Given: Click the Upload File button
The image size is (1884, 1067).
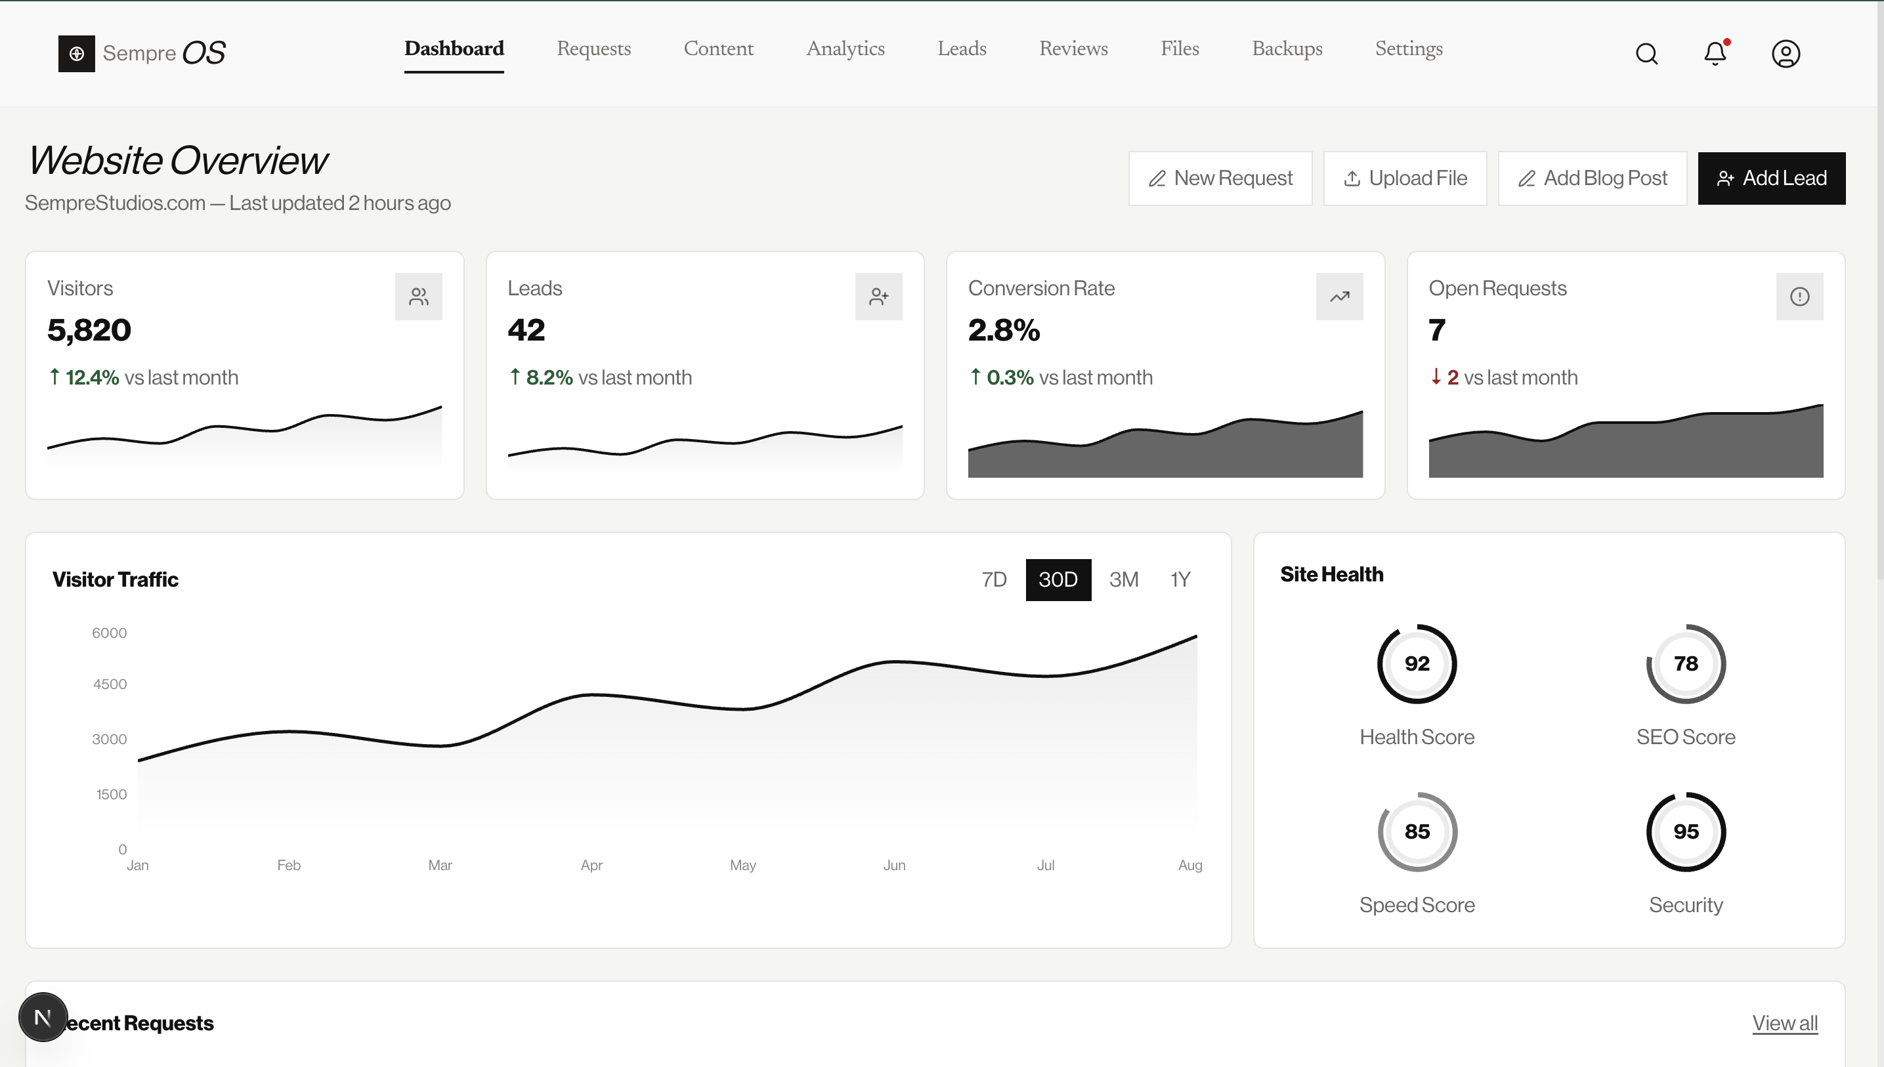Looking at the screenshot, I should pos(1405,178).
